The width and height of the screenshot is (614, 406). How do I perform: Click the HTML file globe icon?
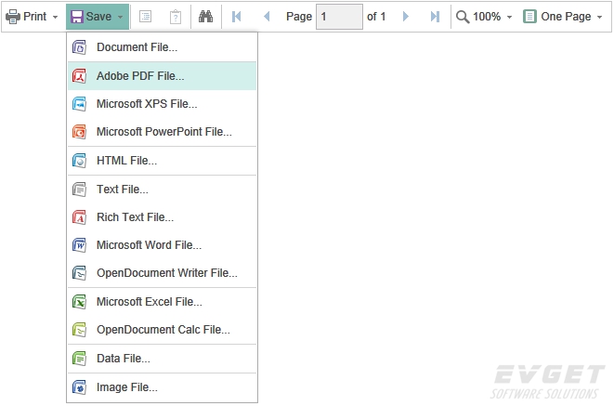tap(80, 161)
